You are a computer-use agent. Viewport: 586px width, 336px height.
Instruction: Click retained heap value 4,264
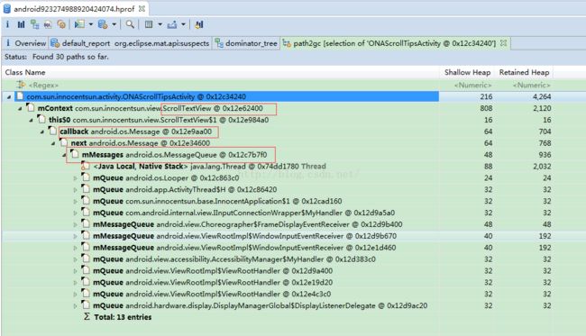pos(542,96)
